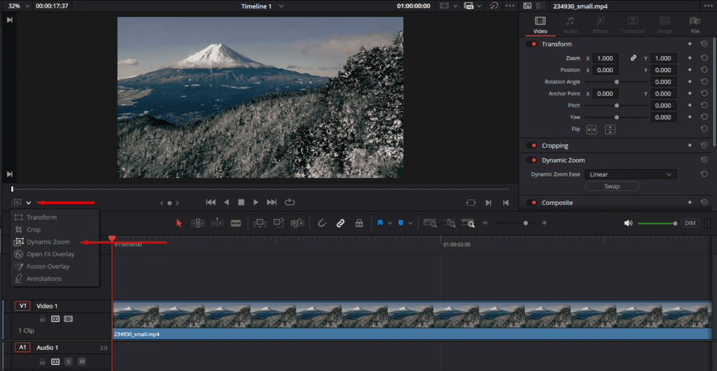This screenshot has height=371, width=717.
Task: Click the timeline zoom minus button
Action: pos(485,223)
